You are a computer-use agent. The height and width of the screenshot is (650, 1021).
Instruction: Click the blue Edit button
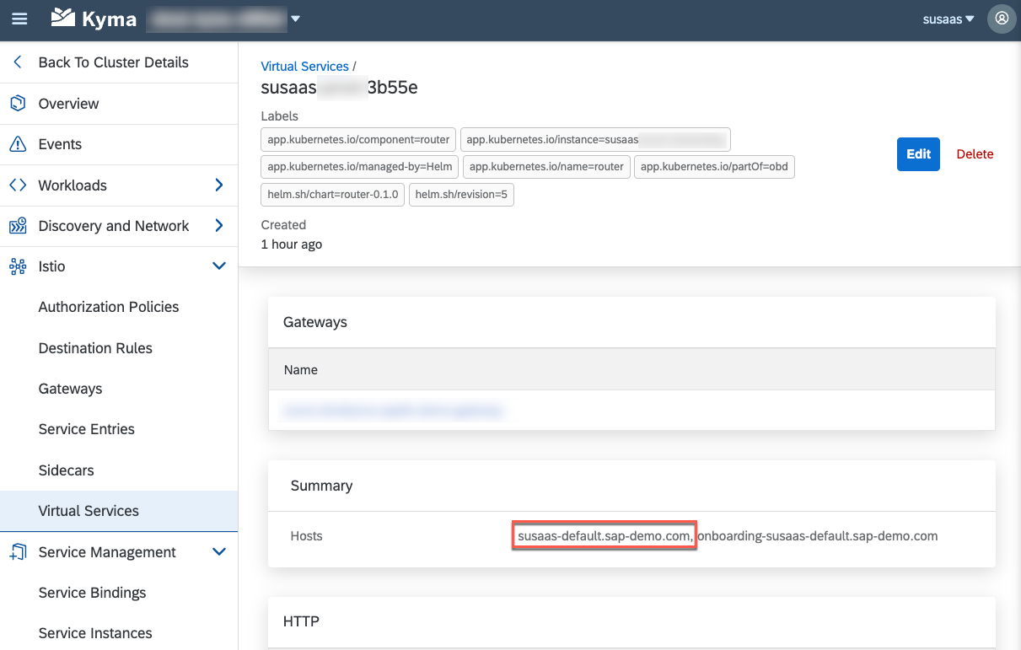point(918,154)
